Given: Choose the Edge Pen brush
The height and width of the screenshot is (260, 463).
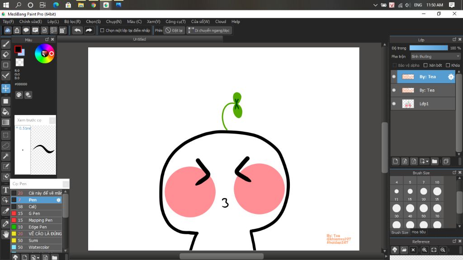Looking at the screenshot, I should click(36, 227).
